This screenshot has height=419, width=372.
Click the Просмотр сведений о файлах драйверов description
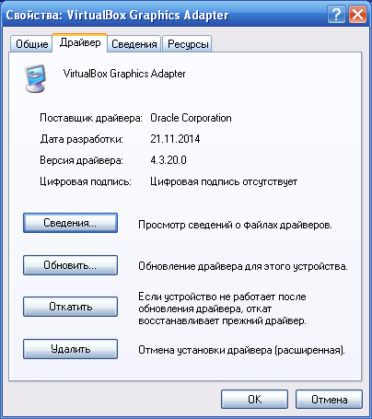(x=235, y=225)
